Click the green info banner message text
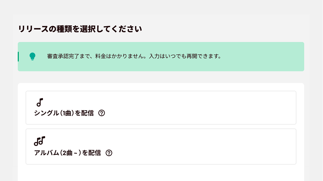The image size is (323, 181). [134, 57]
